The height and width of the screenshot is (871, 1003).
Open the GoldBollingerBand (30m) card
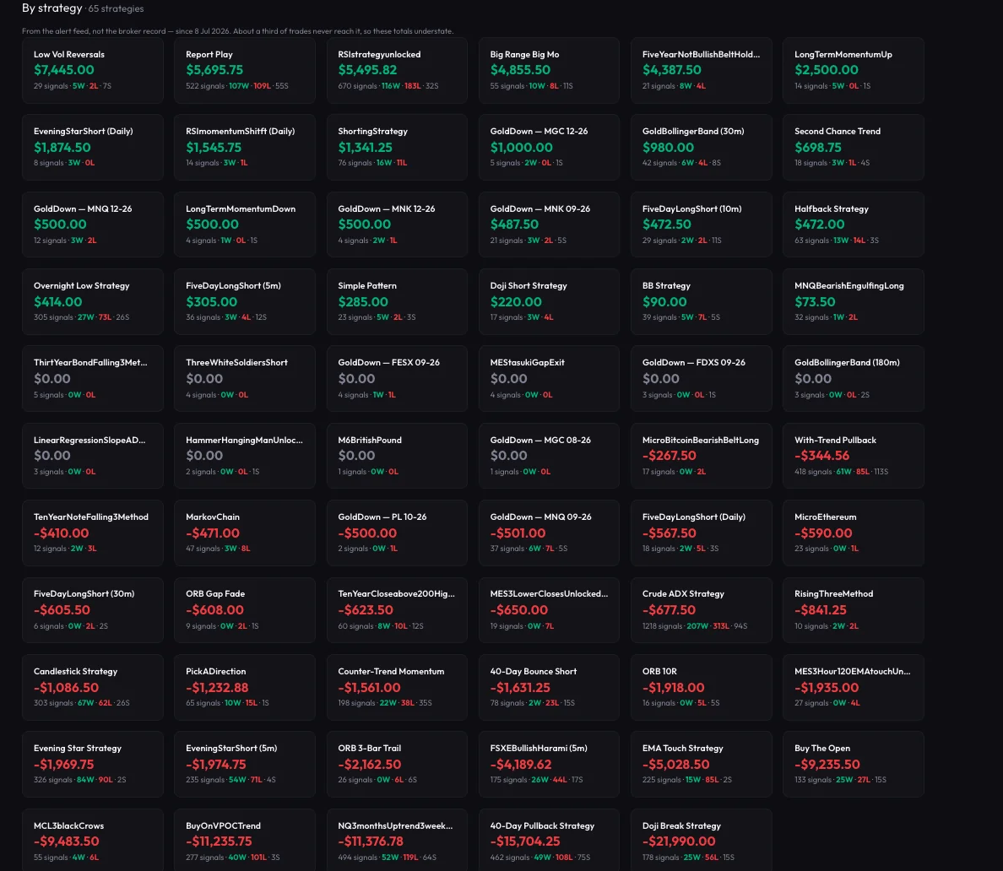pos(701,147)
